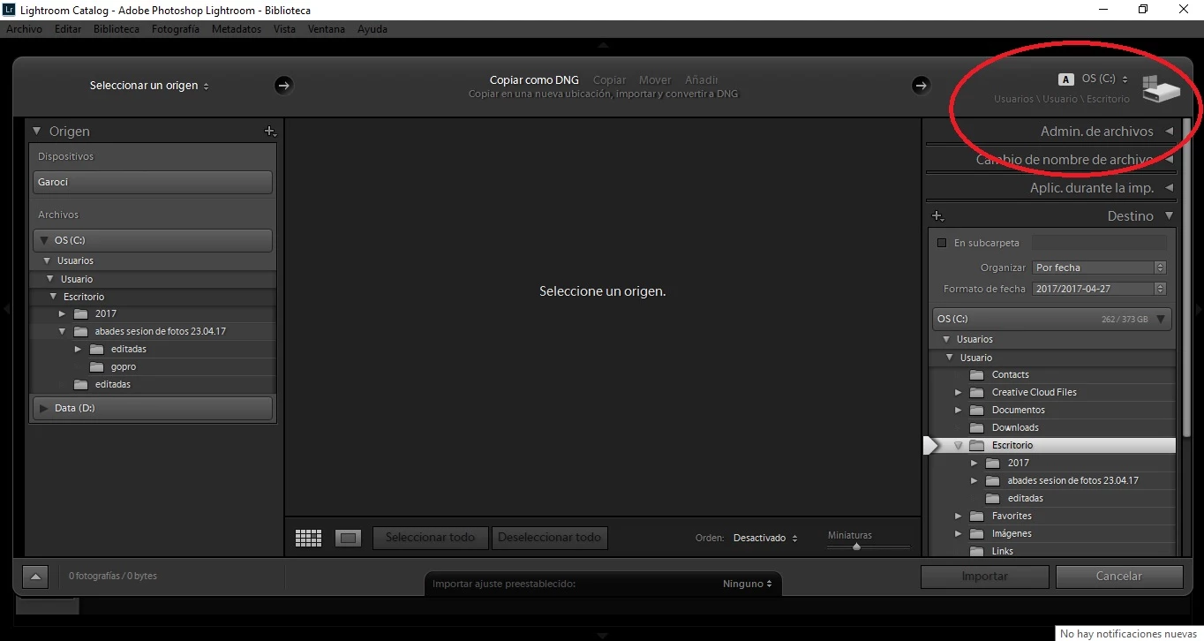This screenshot has width=1204, height=641.
Task: Select the Garoci device
Action: (x=153, y=182)
